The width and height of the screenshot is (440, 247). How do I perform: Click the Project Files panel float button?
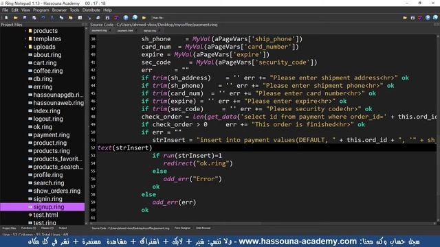(x=82, y=25)
